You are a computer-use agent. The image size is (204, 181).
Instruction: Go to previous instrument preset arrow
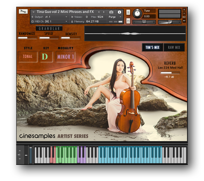(99, 12)
